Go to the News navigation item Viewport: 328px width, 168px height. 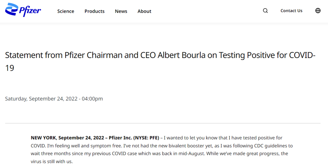(x=121, y=11)
